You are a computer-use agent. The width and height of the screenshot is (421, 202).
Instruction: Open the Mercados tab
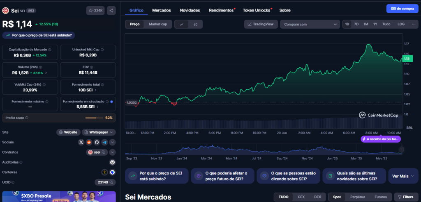[x=162, y=10]
